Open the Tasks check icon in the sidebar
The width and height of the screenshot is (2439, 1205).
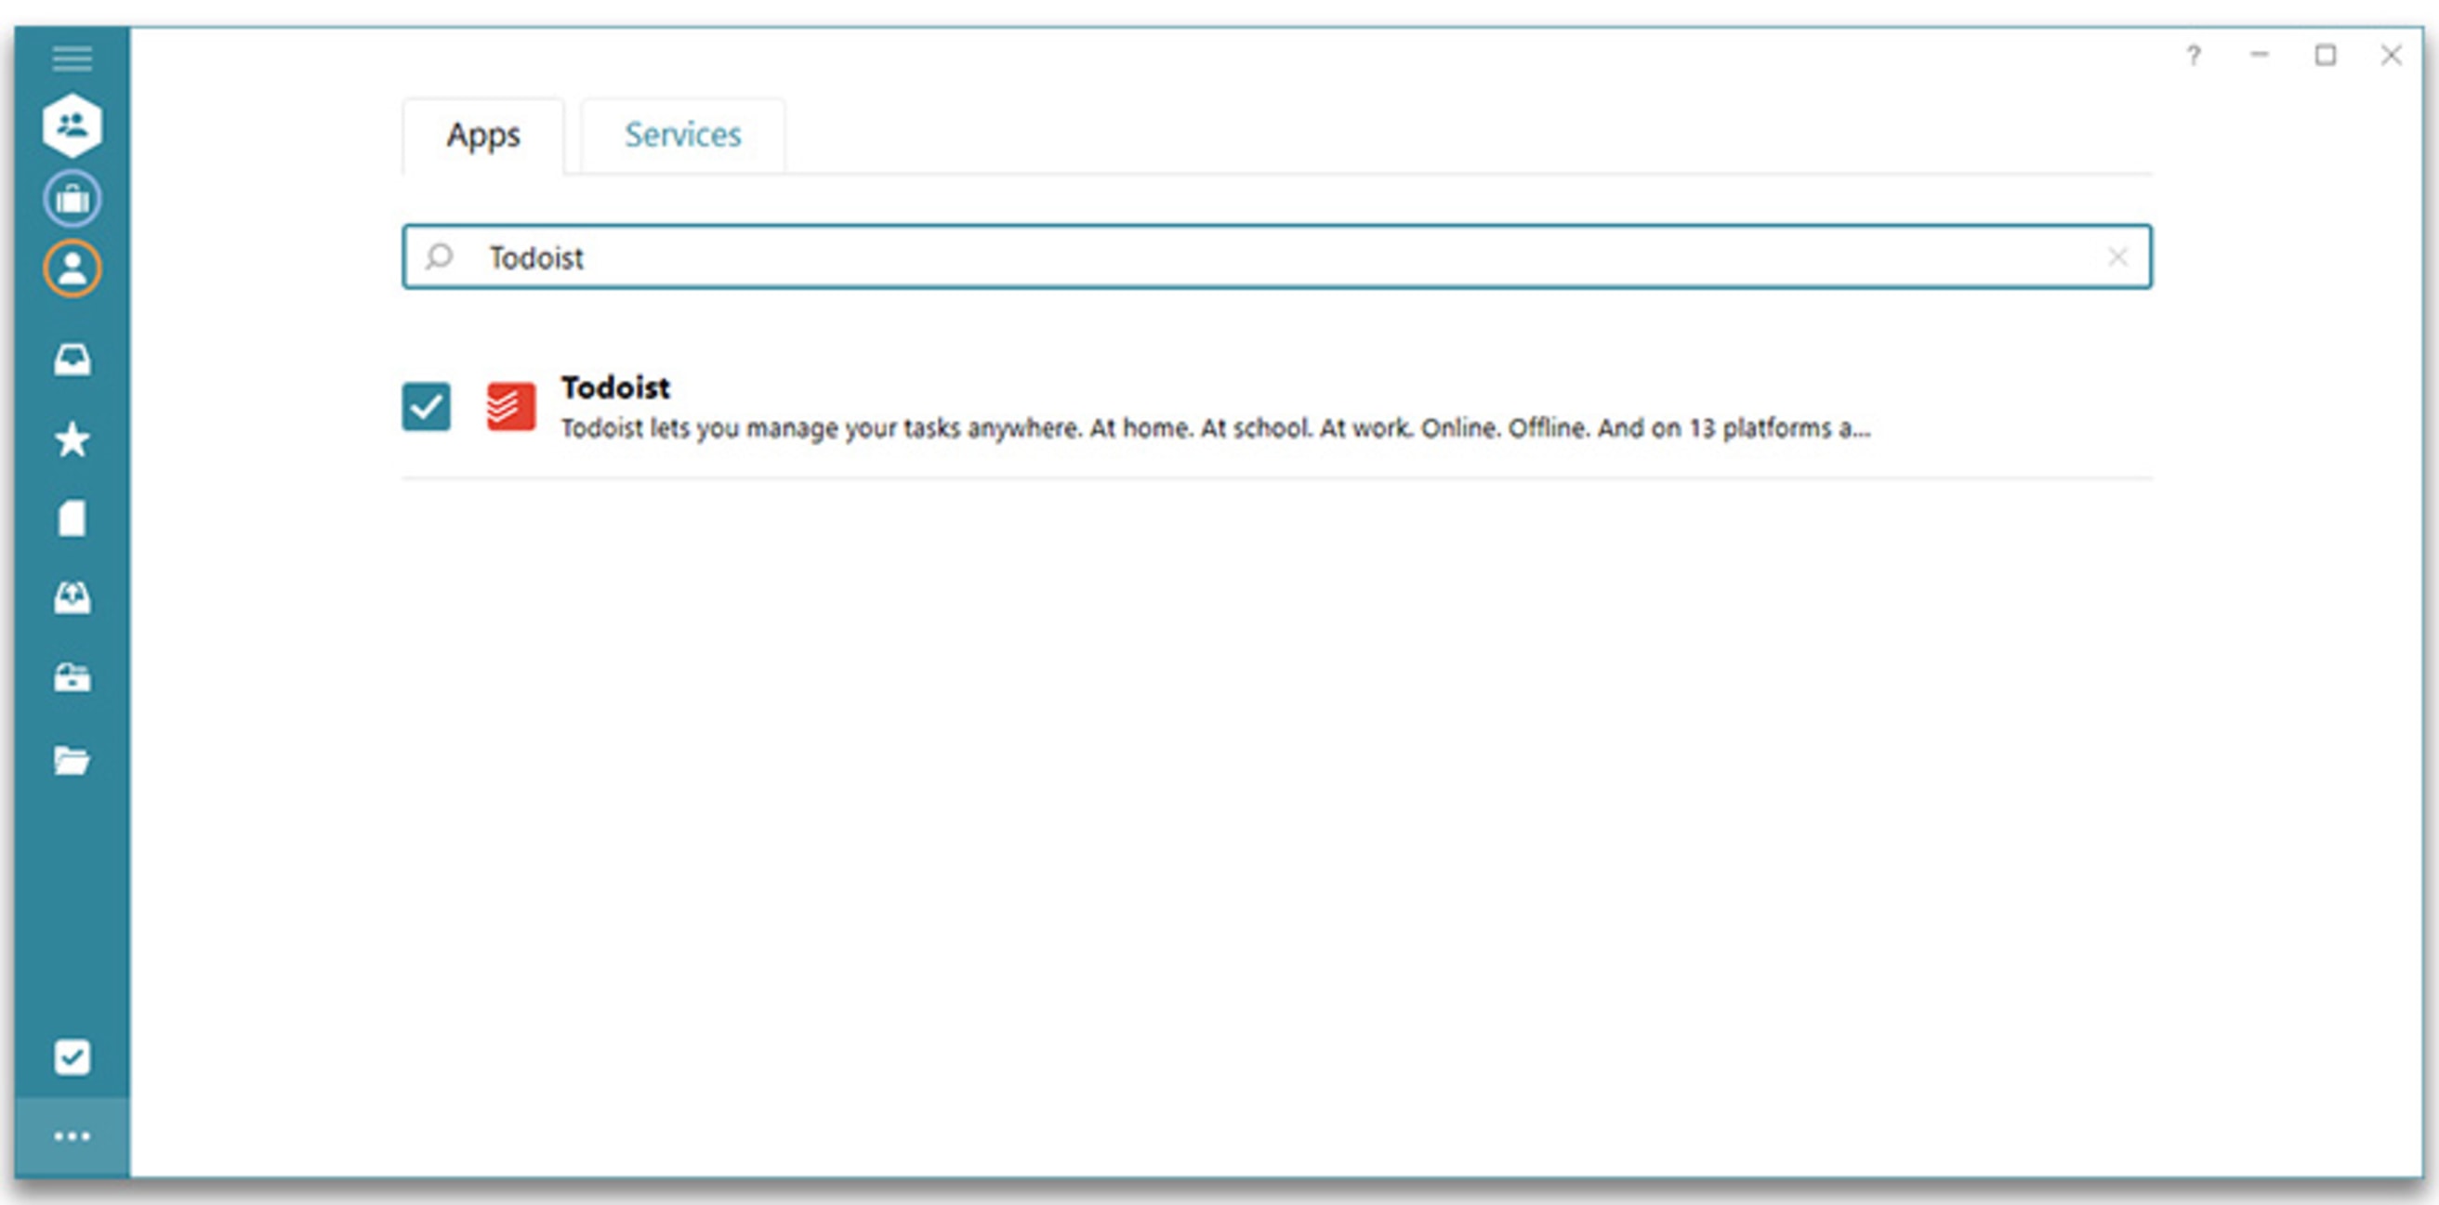[72, 1056]
